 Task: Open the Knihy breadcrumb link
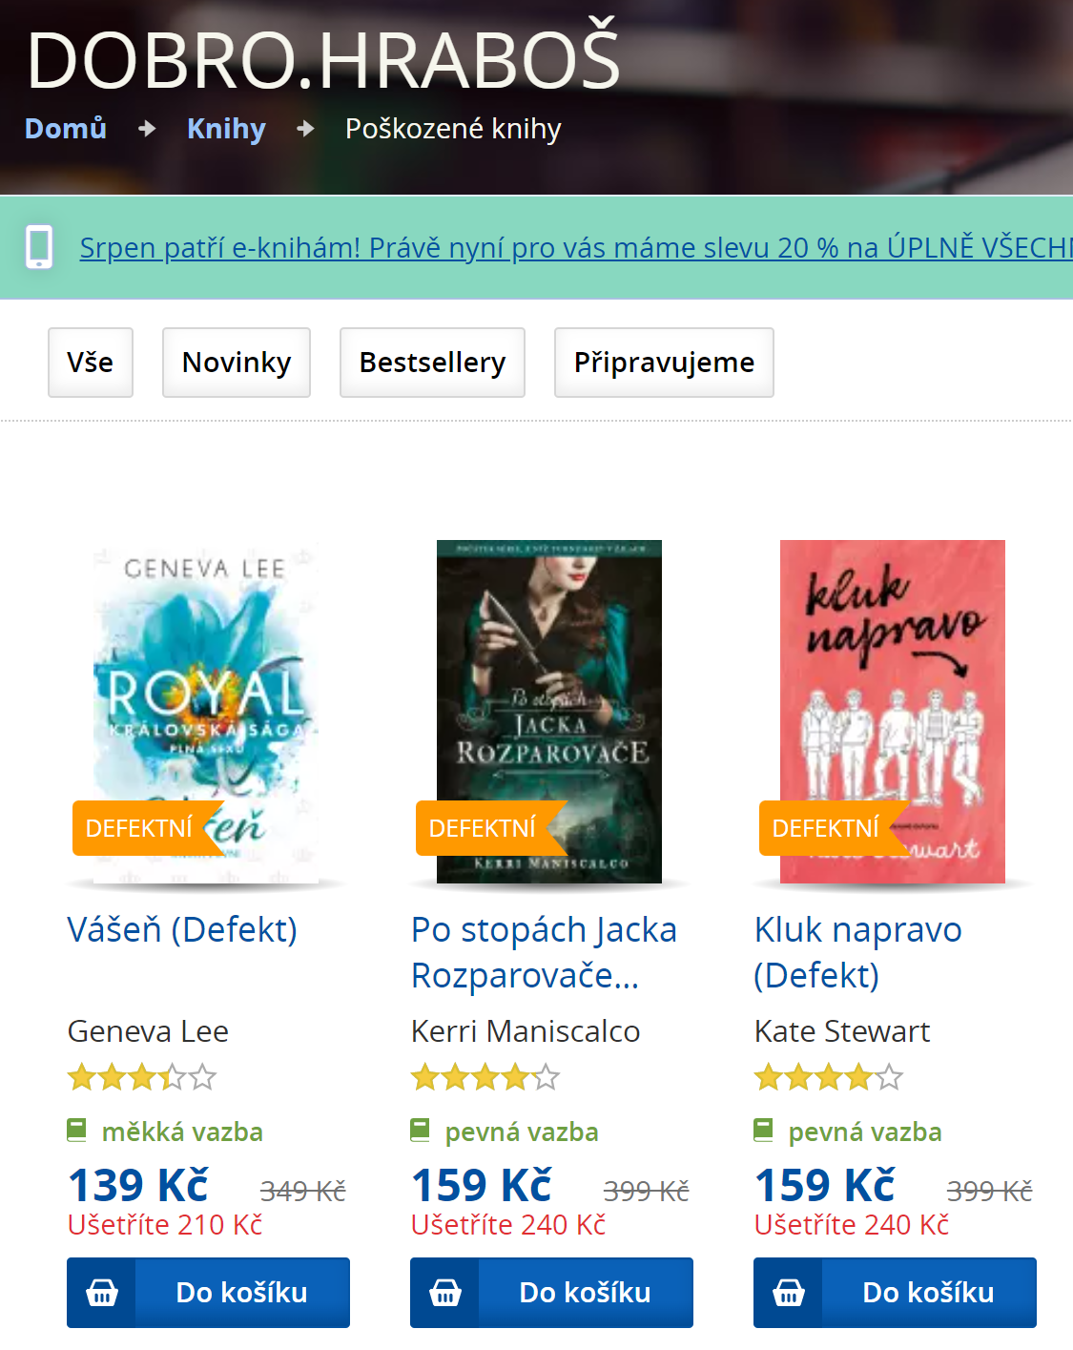(226, 129)
